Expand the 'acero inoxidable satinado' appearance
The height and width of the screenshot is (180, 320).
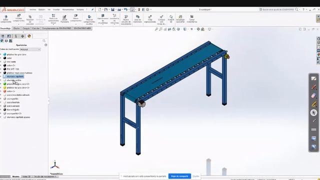click(1, 95)
